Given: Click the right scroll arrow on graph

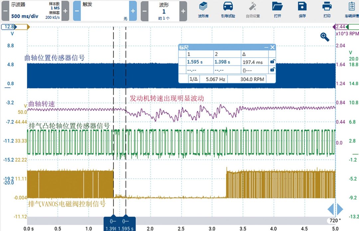Looking at the screenshot, I should (340, 209).
